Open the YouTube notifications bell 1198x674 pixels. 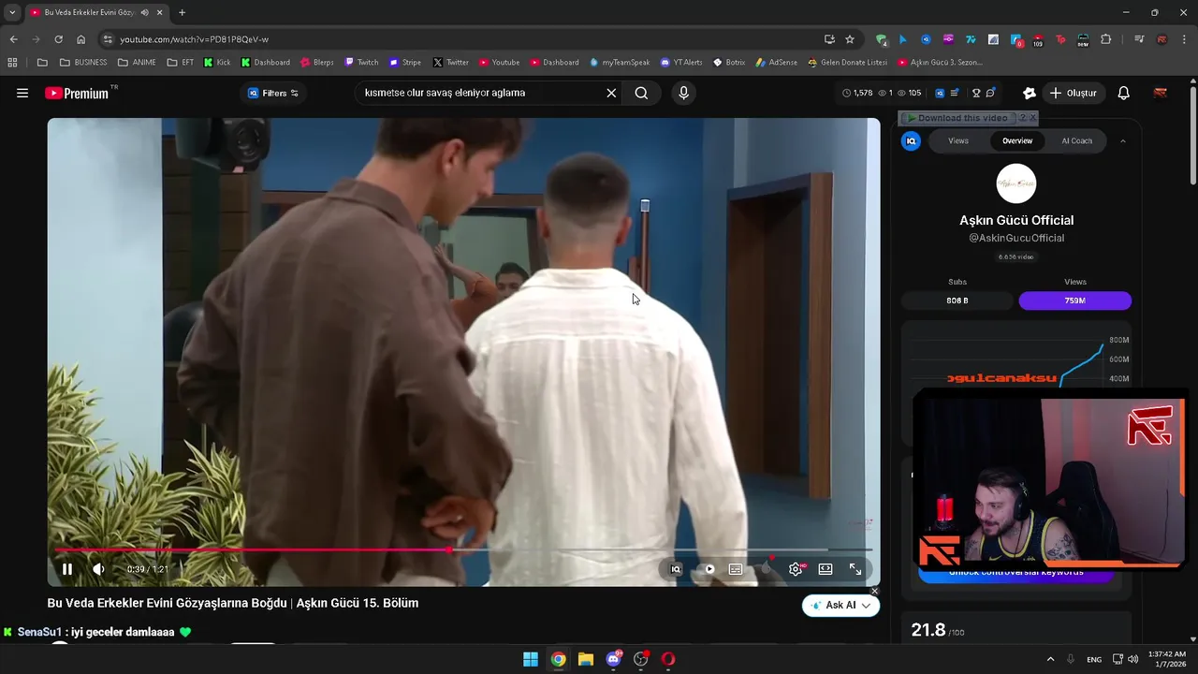1124,93
